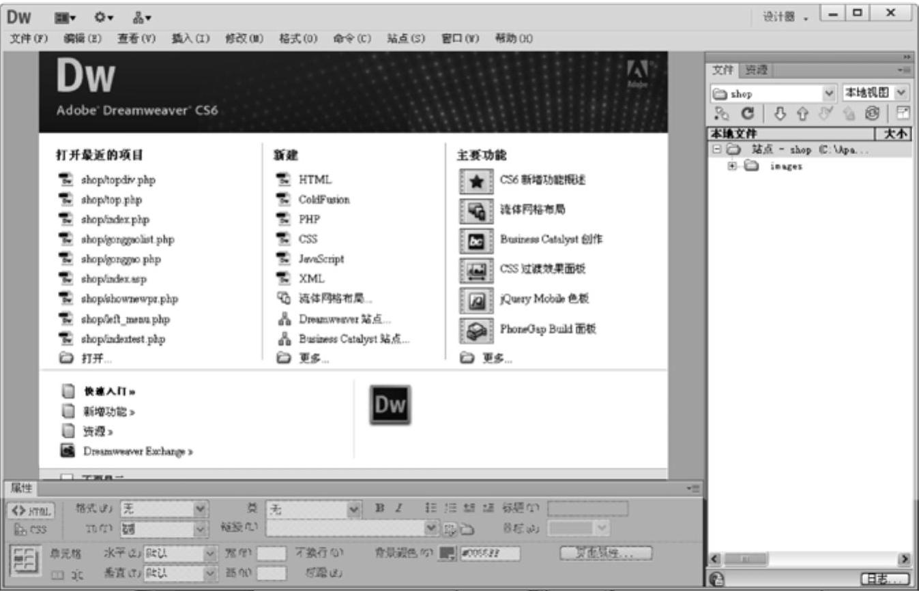Click the Business Catalyst 创作 bc icon

click(x=478, y=240)
